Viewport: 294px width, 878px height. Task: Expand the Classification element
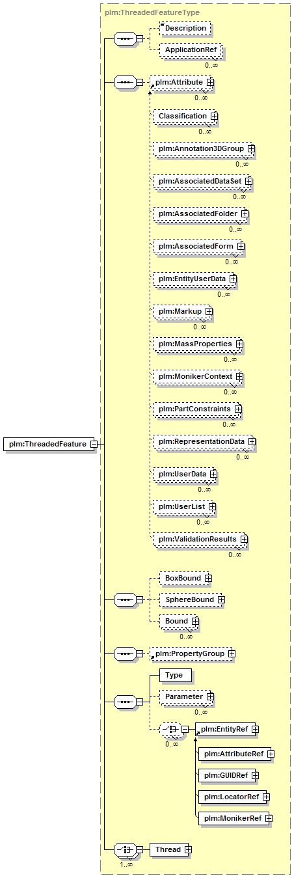pos(213,116)
